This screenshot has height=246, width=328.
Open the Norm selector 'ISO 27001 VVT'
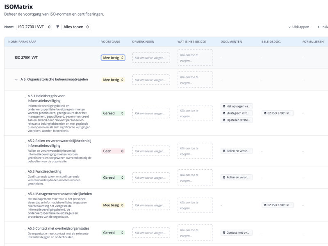[34, 27]
